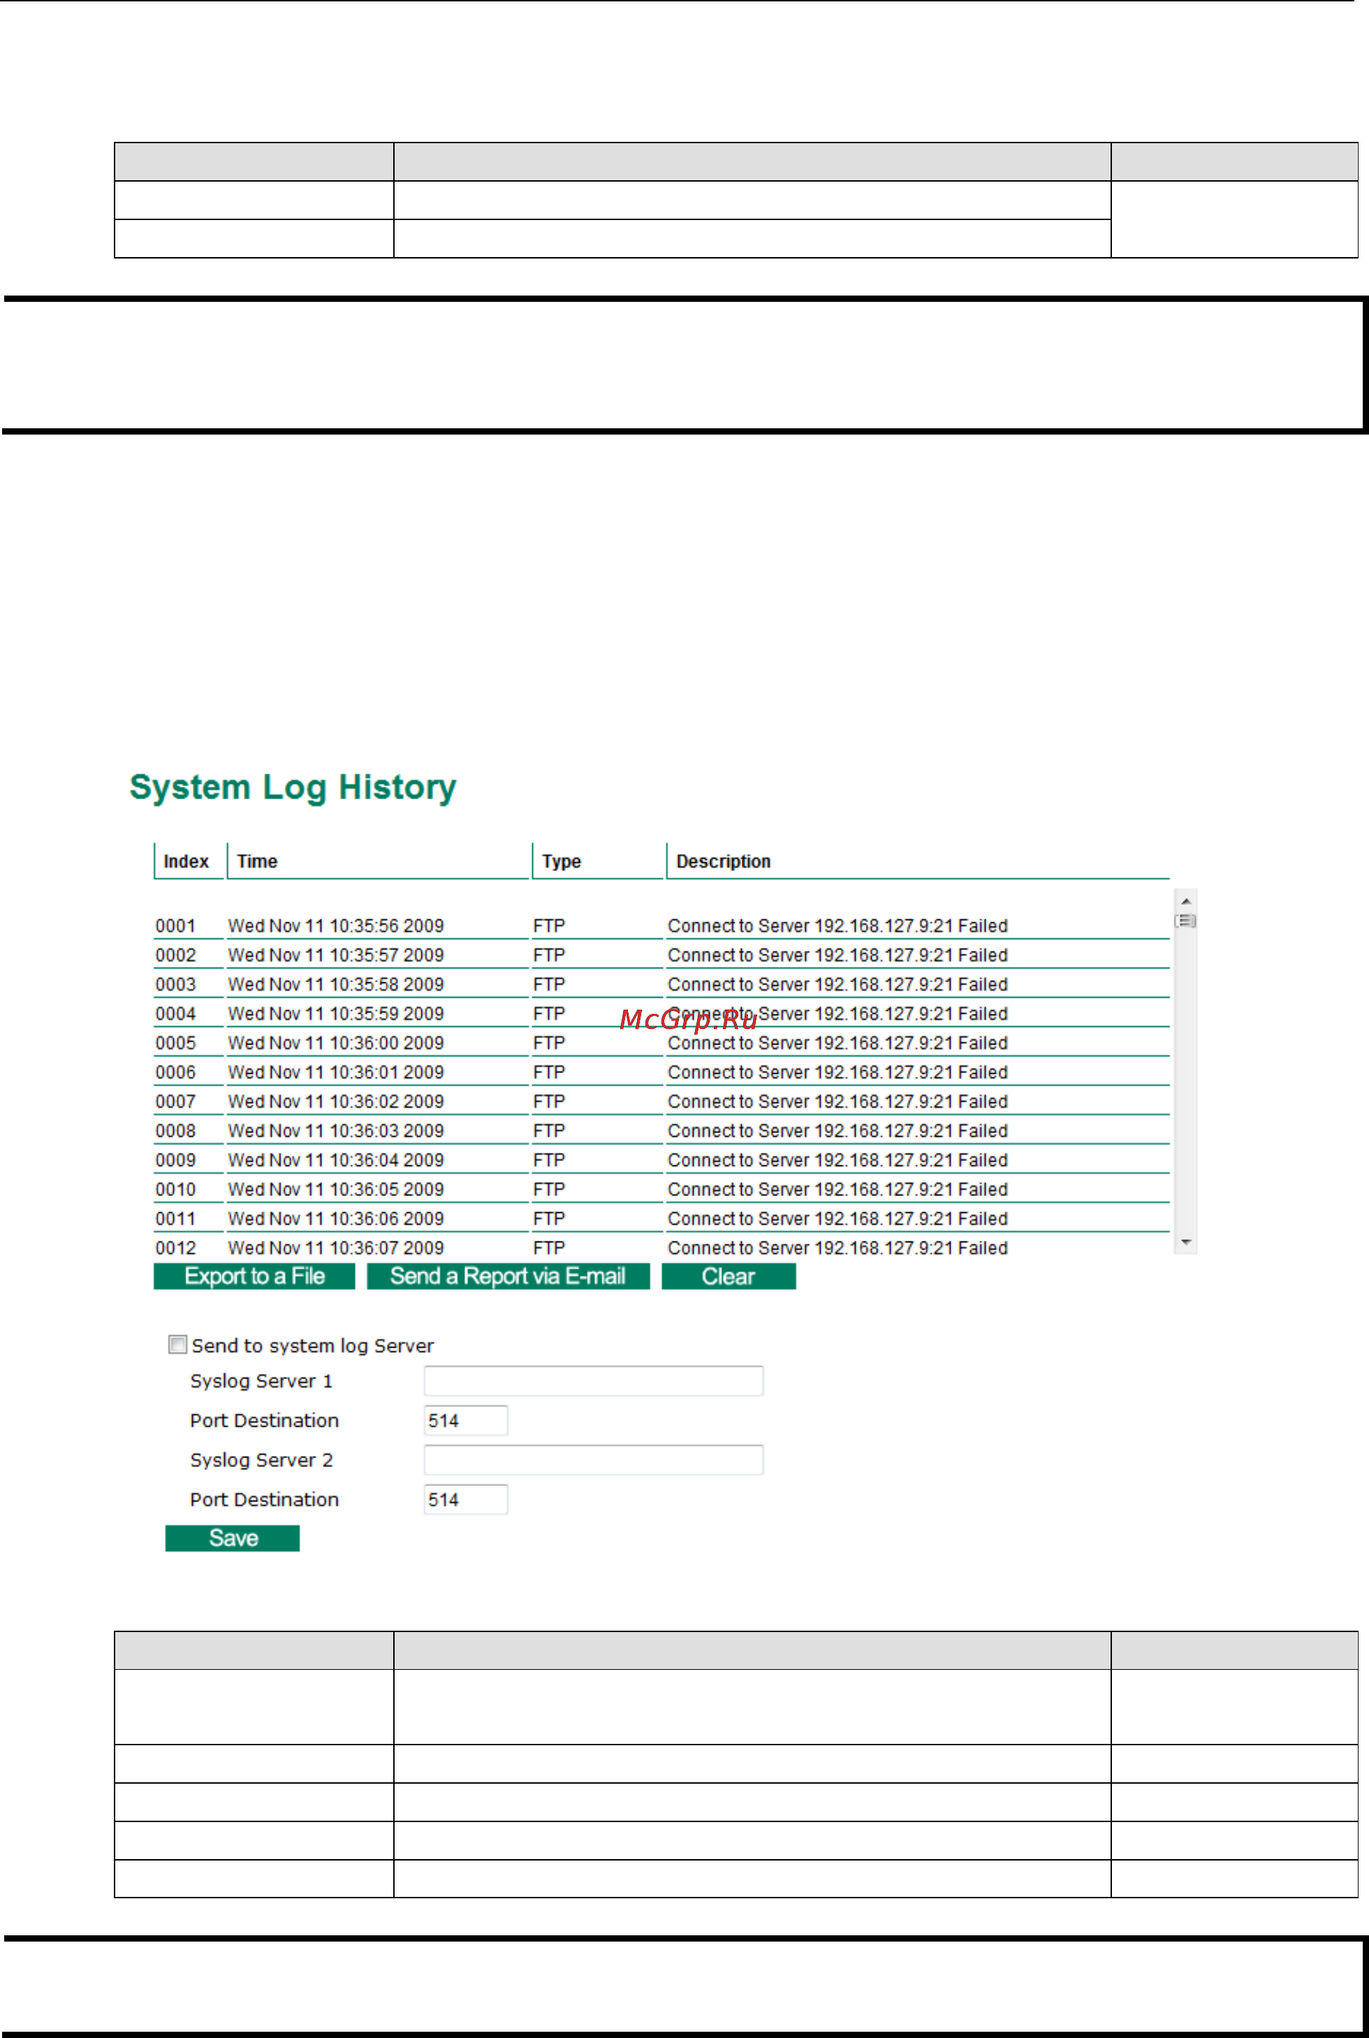
Task: Clear the system log history
Action: [x=728, y=1276]
